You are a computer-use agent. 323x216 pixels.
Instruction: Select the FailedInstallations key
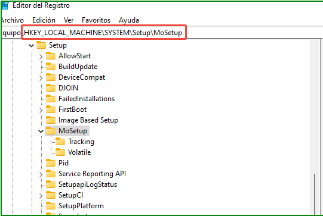tap(87, 99)
